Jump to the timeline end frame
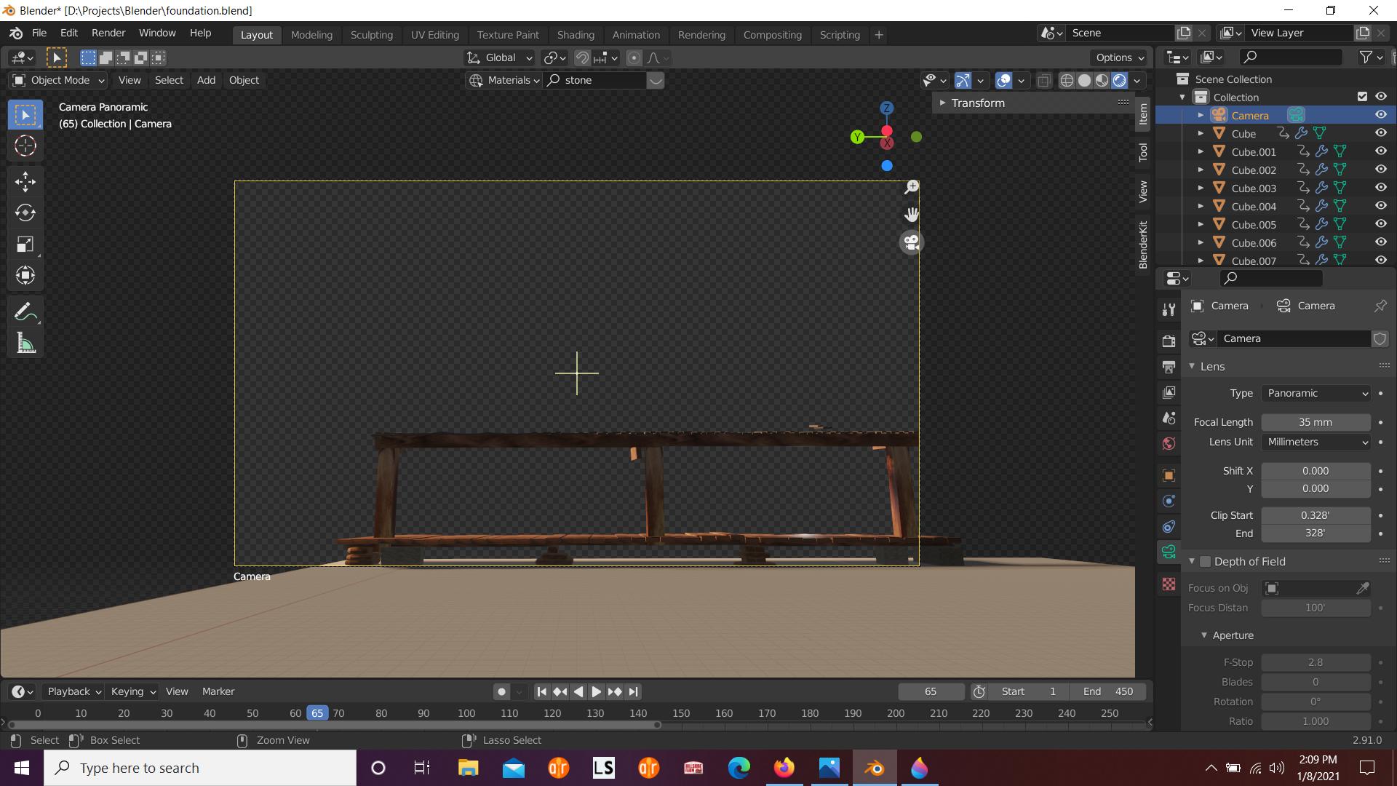Viewport: 1397px width, 786px height. click(x=633, y=691)
